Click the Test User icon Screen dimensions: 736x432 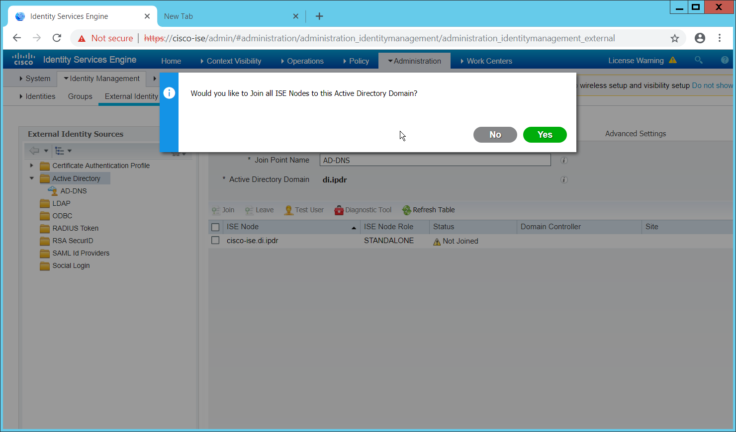288,210
